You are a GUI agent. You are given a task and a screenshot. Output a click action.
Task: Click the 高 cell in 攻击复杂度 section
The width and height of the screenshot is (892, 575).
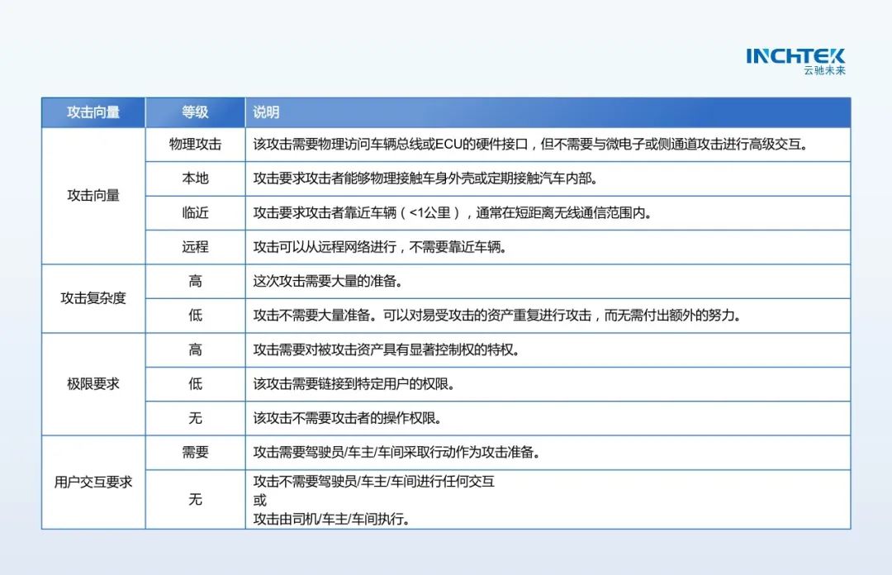195,281
